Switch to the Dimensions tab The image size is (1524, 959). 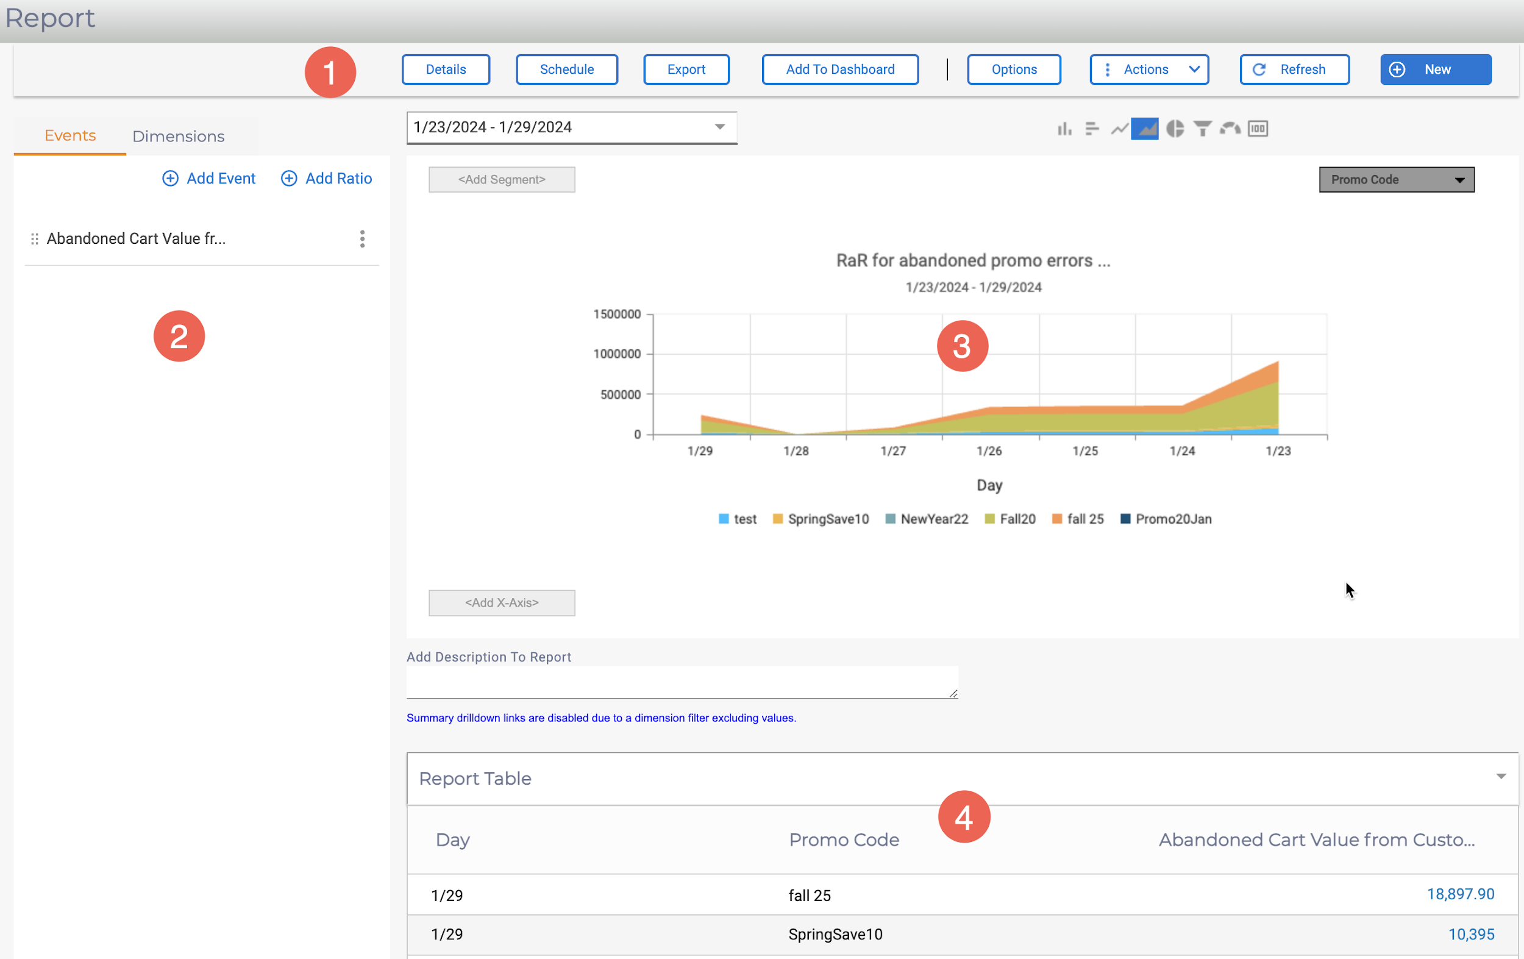coord(179,136)
